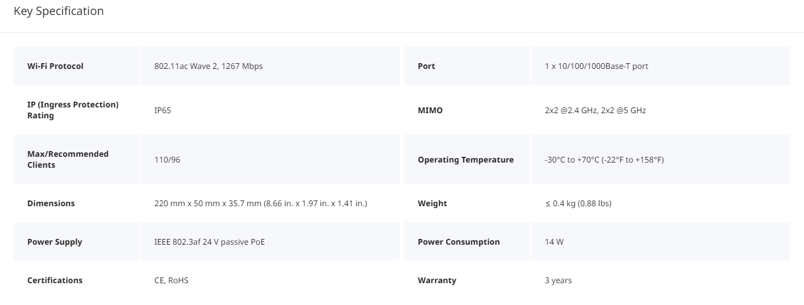Click the Warranty 3 years value
The image size is (804, 305).
coord(558,280)
